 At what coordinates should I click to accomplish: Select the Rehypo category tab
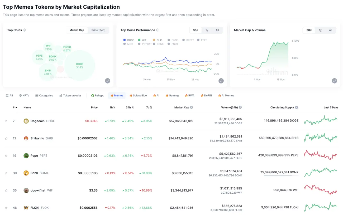tap(98, 96)
